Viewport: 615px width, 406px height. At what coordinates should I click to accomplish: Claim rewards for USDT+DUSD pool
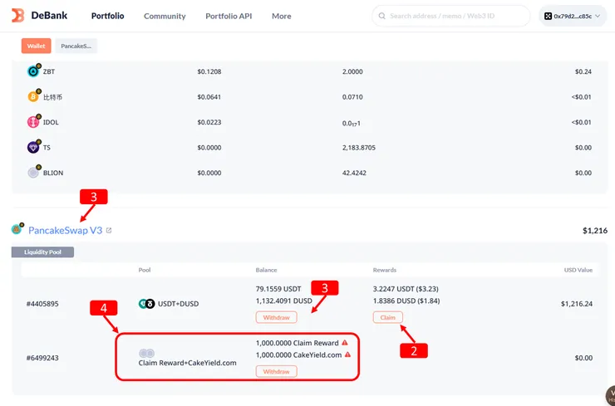coord(388,317)
